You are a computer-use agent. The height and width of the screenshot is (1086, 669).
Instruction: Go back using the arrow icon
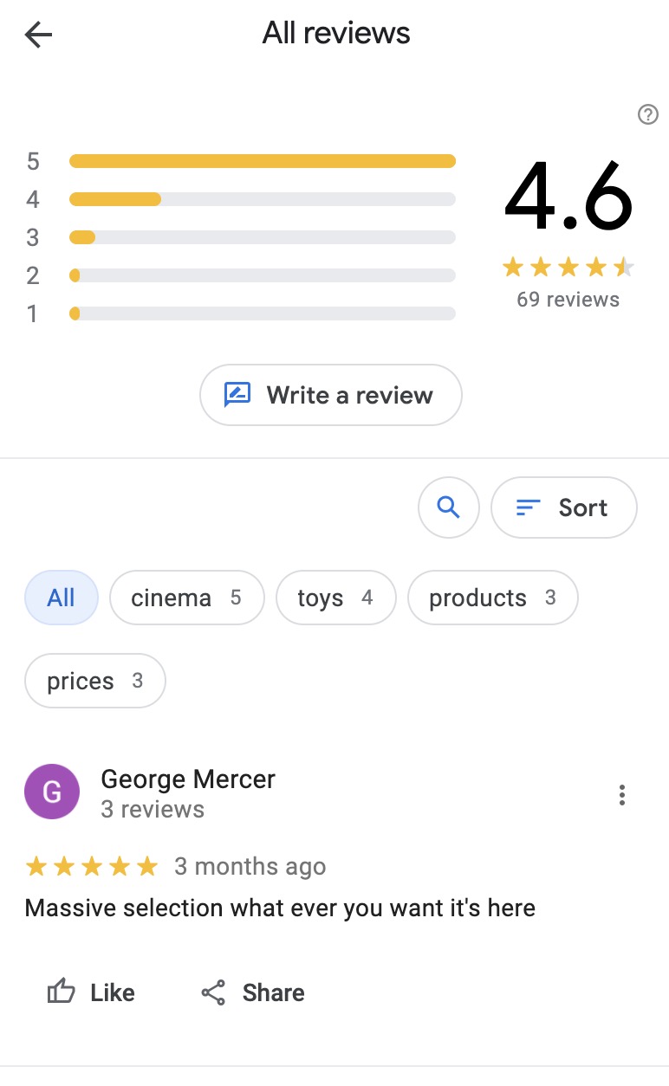click(x=39, y=35)
